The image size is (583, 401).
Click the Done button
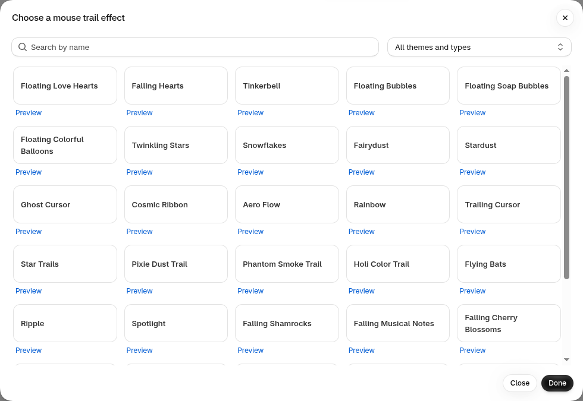click(557, 383)
